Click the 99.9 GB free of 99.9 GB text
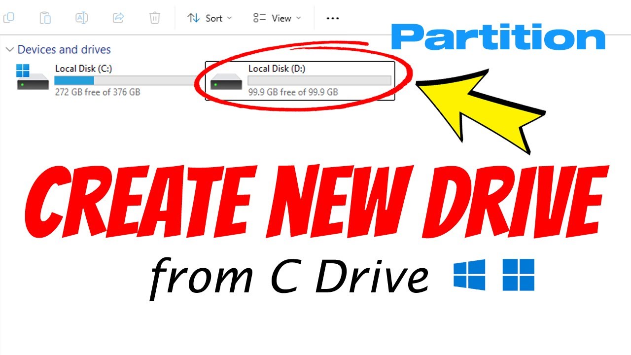The height and width of the screenshot is (355, 631). pos(293,92)
